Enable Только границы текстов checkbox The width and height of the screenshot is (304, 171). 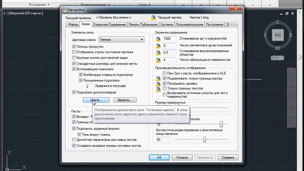click(x=164, y=88)
